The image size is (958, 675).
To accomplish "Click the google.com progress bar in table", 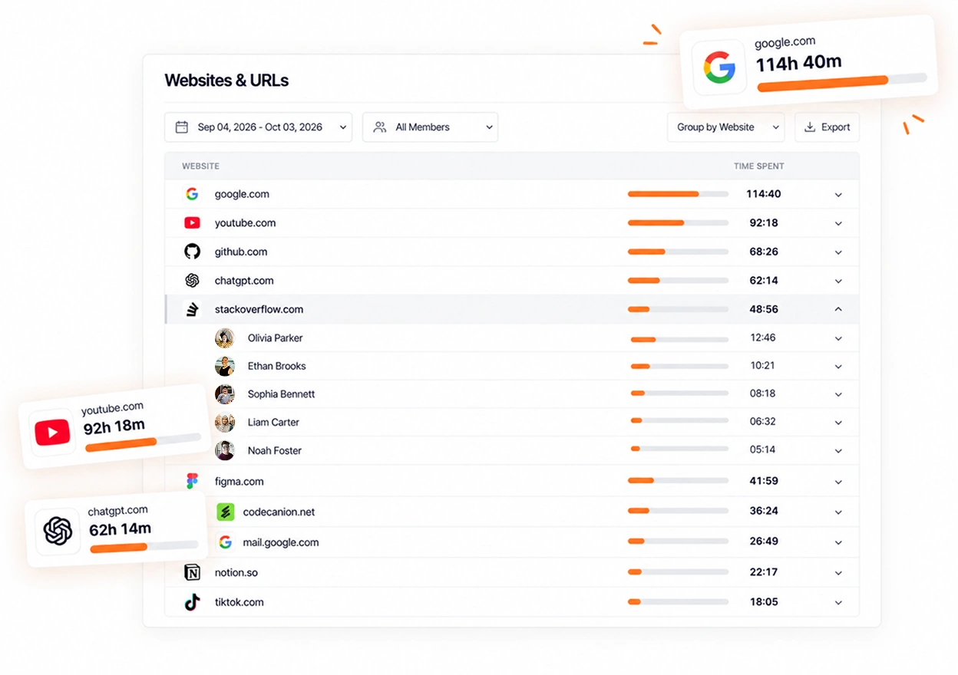I will point(678,194).
